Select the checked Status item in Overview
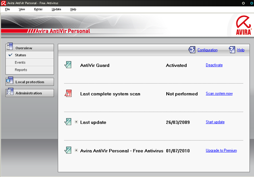The height and width of the screenshot is (177, 254). [x=30, y=55]
